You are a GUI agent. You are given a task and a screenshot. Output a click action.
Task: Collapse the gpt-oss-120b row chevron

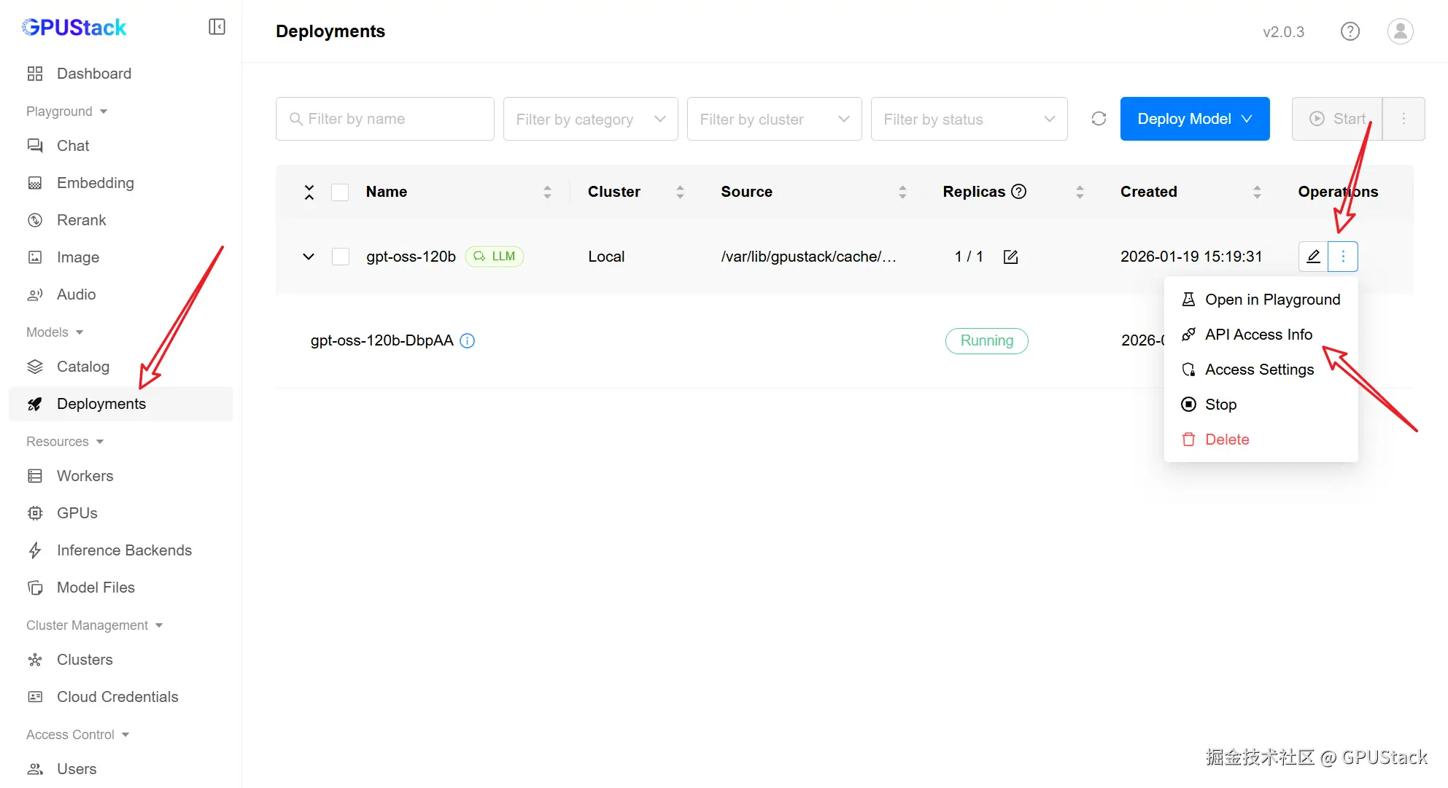pyautogui.click(x=309, y=257)
